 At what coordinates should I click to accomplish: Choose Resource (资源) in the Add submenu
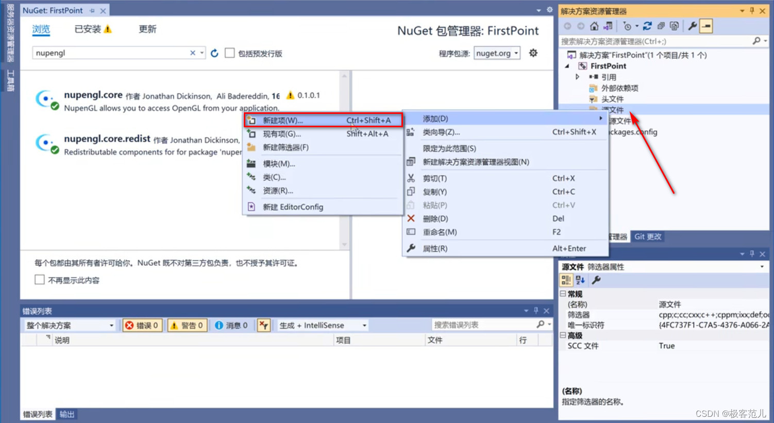[x=323, y=191]
